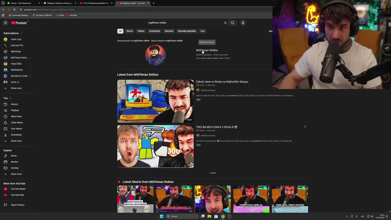Select the All filter chip
391x220 pixels.
coord(120,31)
